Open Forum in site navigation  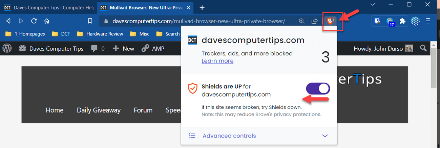143,110
